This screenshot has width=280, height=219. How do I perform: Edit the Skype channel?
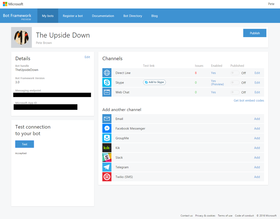pos(257,82)
